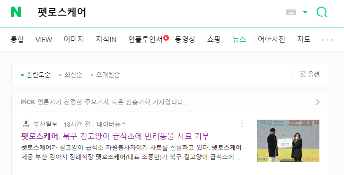The height and width of the screenshot is (175, 344).
Task: Click the 부산일보 publisher logo
Action: [26, 124]
